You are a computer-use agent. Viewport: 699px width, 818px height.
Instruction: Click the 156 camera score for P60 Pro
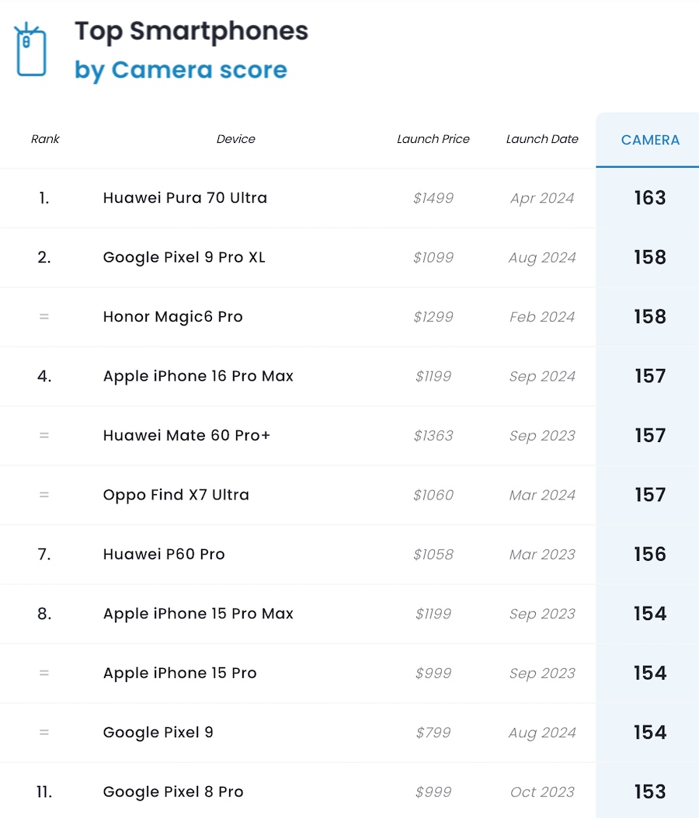point(650,555)
